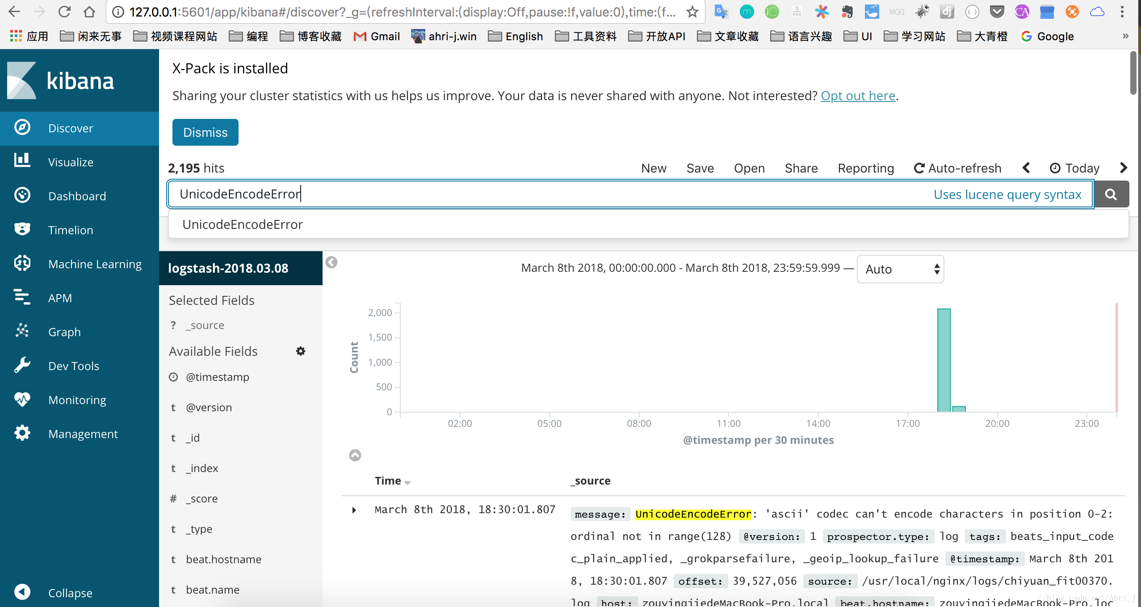Move time range forward

click(1124, 168)
